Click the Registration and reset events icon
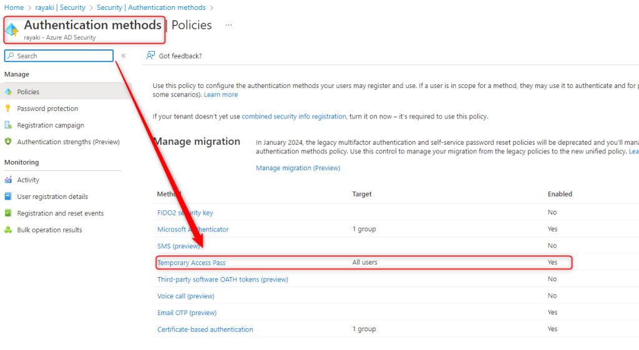The image size is (639, 350). coord(8,213)
